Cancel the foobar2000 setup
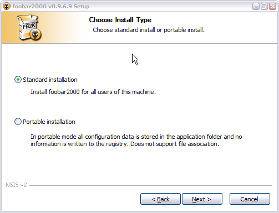279x213 pixels. pyautogui.click(x=250, y=199)
